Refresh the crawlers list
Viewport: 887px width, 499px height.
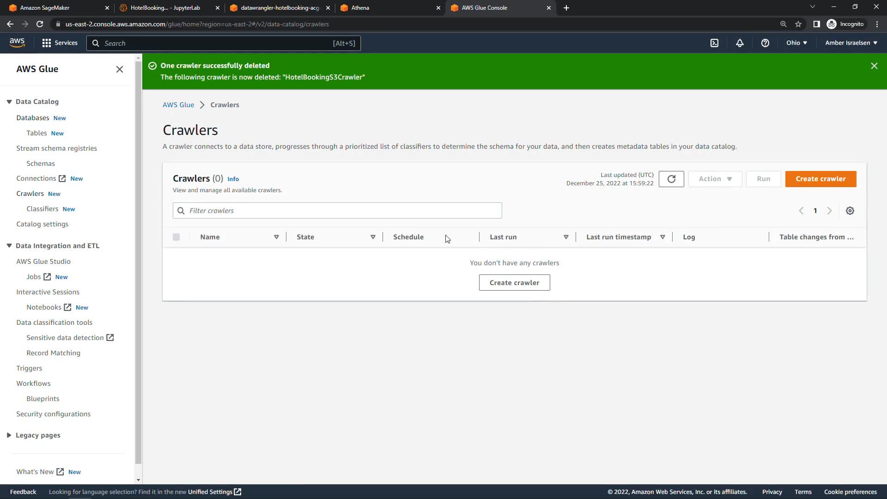click(x=671, y=179)
